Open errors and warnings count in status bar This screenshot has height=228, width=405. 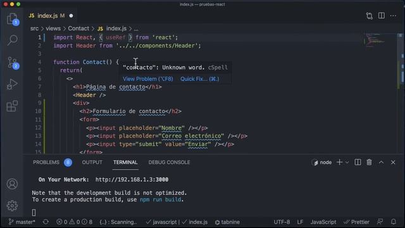[75, 222]
